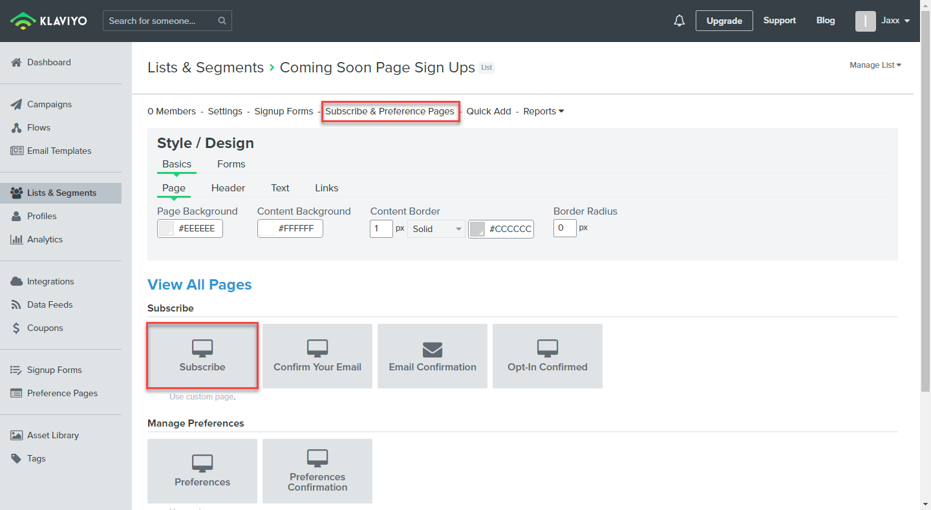The height and width of the screenshot is (510, 931).
Task: Click the Signup Forms list icon
Action: click(x=17, y=370)
